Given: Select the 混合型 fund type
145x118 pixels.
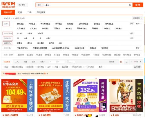Looking at the screenshot, I should 30,43.
